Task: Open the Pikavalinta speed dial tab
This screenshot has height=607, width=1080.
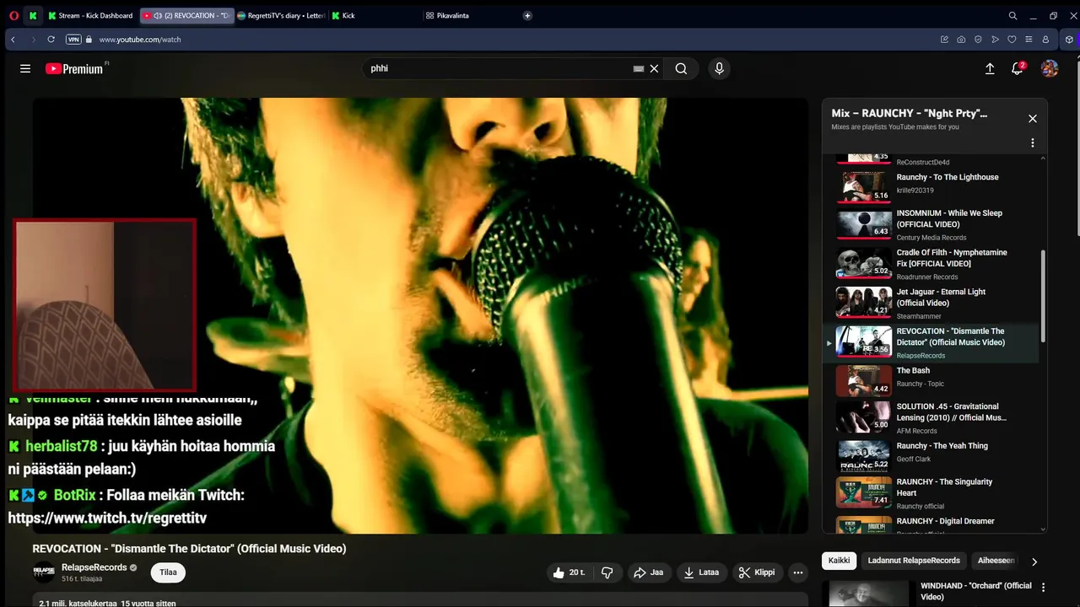Action: (467, 15)
